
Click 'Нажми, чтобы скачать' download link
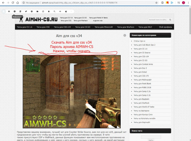pos(72,51)
